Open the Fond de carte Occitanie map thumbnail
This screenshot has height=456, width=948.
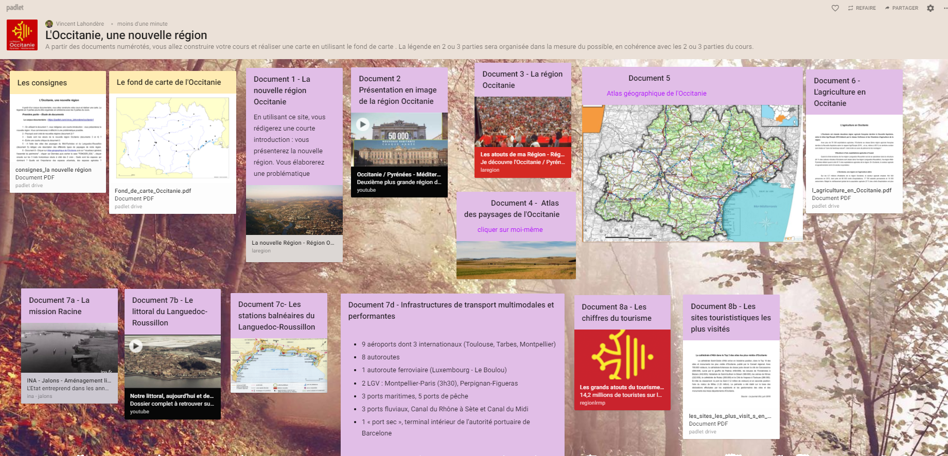[x=172, y=138]
